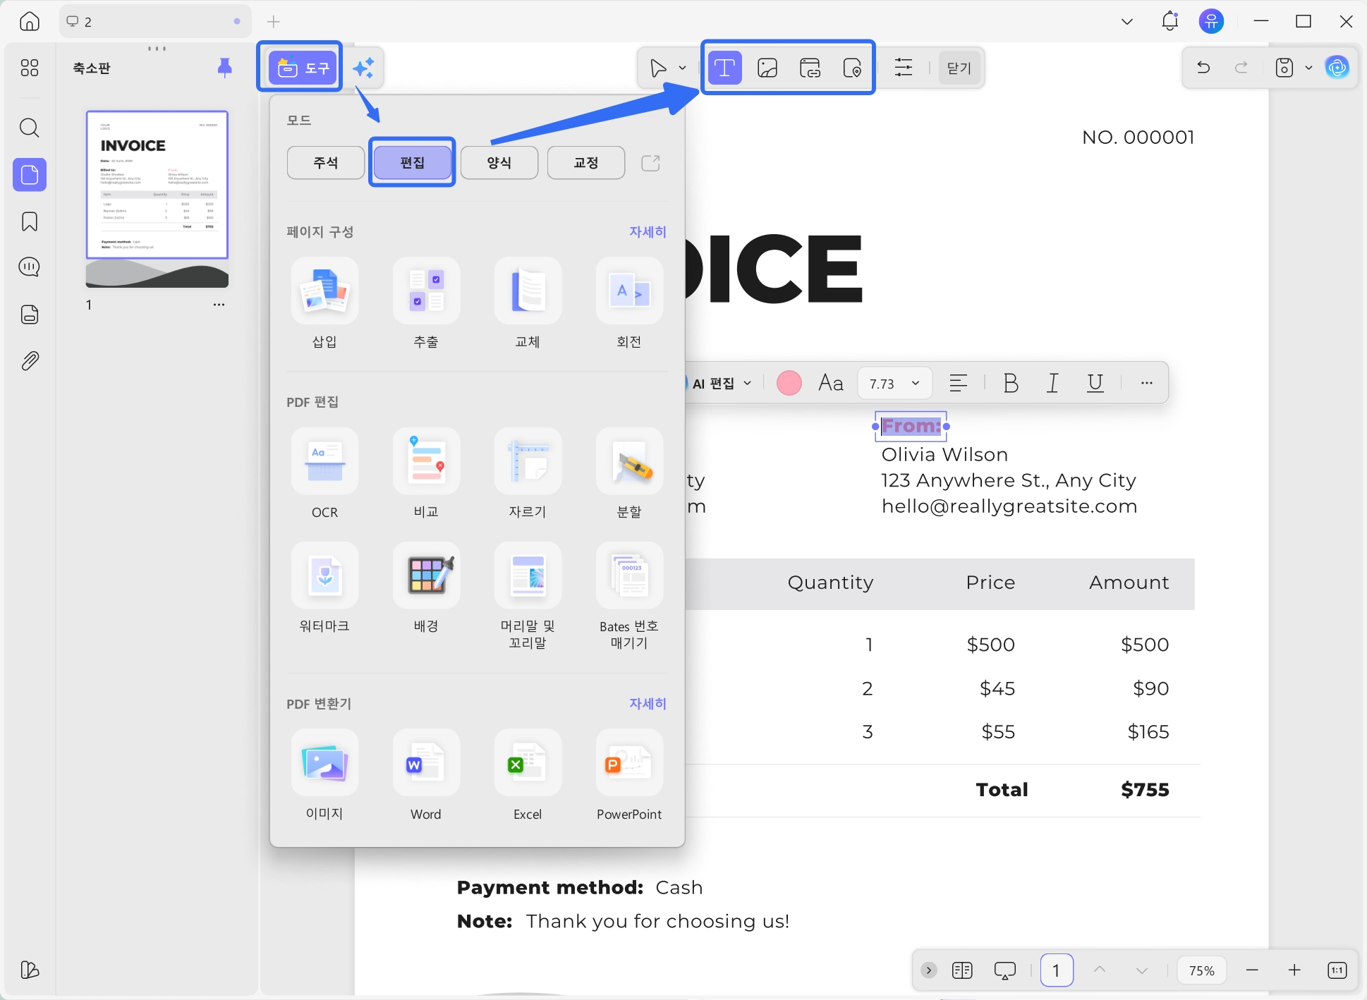This screenshot has height=1000, width=1367.
Task: Open 자세히 link for 페이지 구성
Action: pos(648,232)
